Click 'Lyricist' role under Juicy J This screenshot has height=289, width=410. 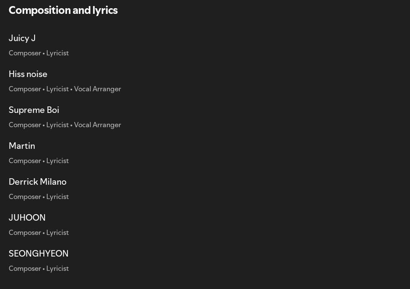click(58, 53)
